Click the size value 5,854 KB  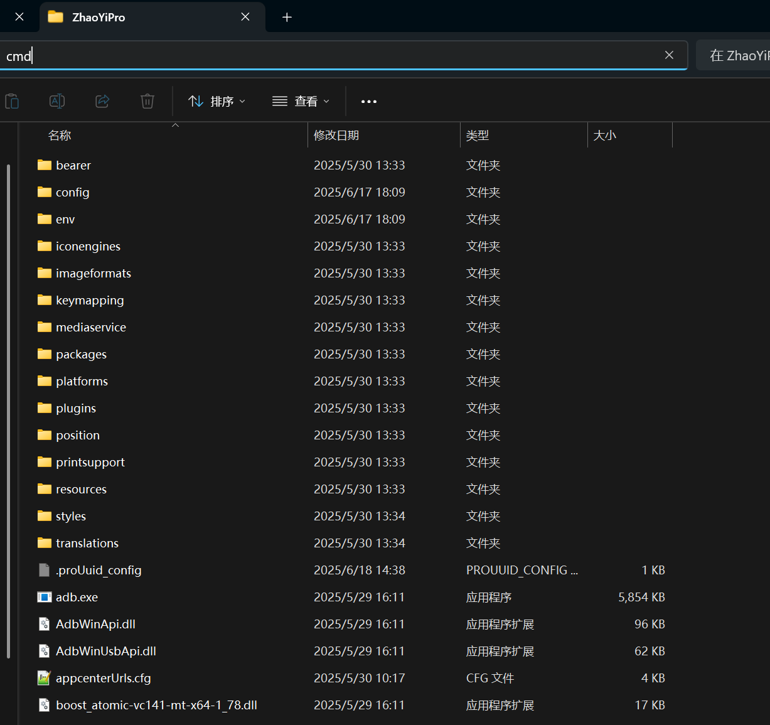pyautogui.click(x=641, y=597)
